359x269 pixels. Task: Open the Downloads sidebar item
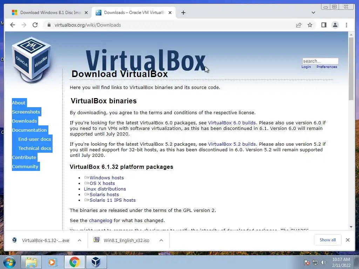click(x=25, y=121)
